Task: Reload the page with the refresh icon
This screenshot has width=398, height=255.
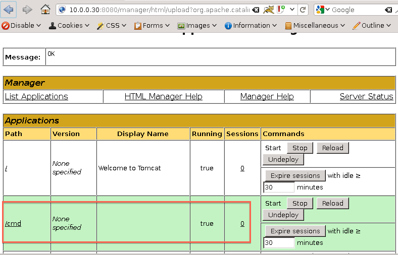Action: click(303, 9)
